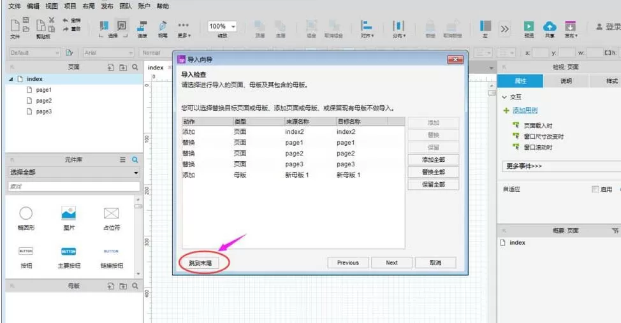Screen dimensions: 621x323
Task: Click 取消 in the import wizard
Action: [x=435, y=263]
